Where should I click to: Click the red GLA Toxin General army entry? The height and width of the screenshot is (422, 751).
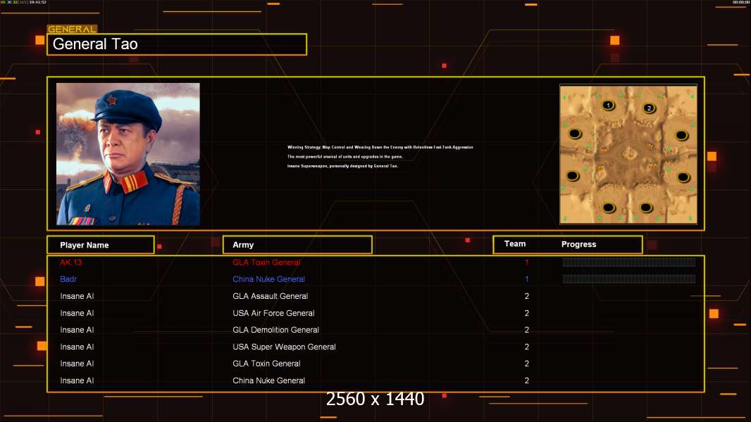(266, 262)
